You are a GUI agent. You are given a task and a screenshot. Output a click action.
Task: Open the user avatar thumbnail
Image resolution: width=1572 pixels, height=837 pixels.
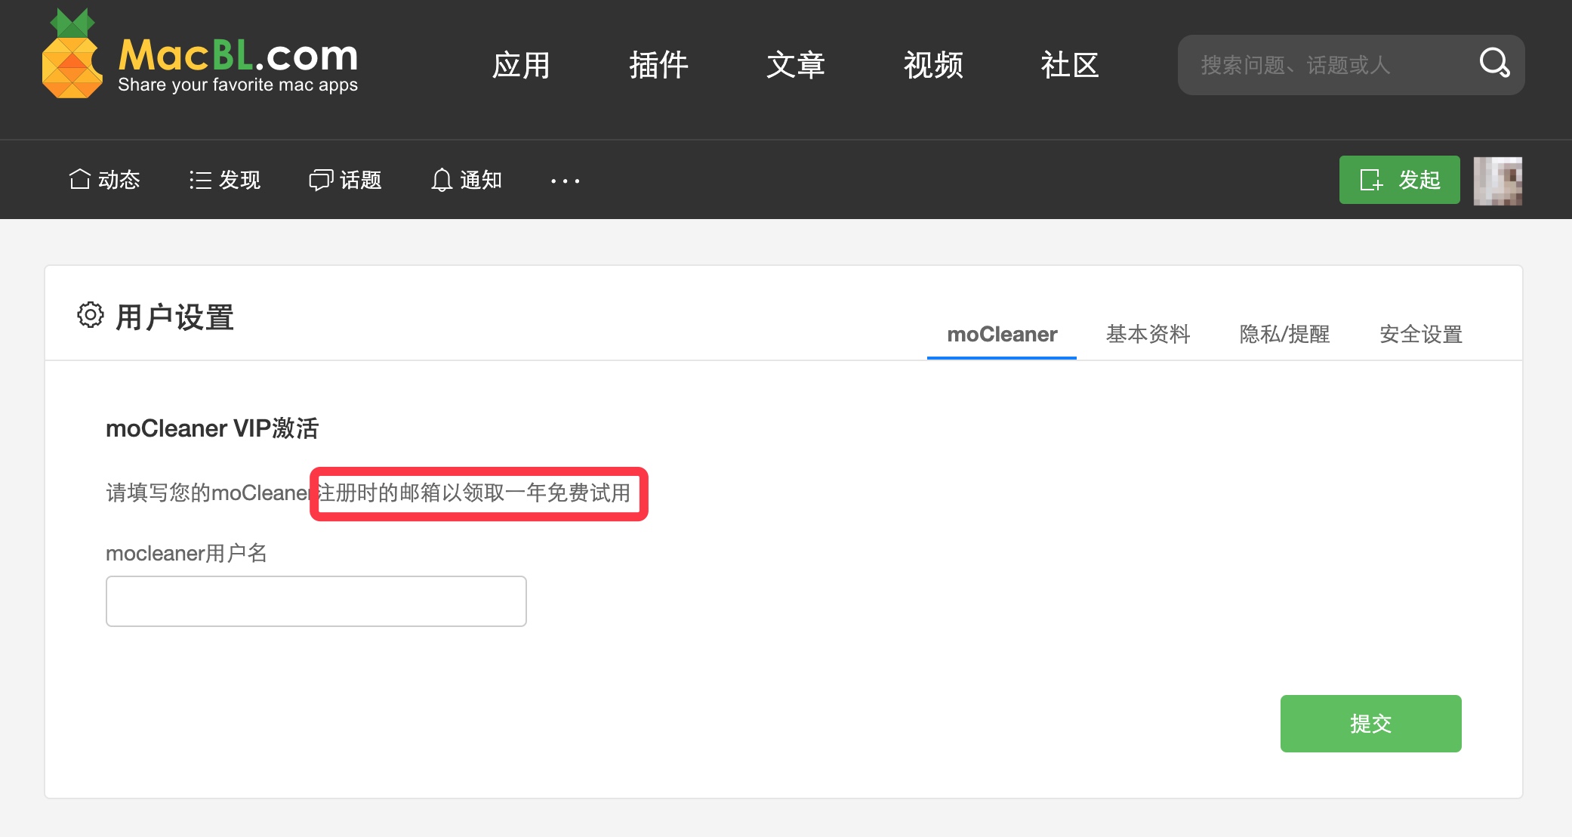click(x=1498, y=181)
